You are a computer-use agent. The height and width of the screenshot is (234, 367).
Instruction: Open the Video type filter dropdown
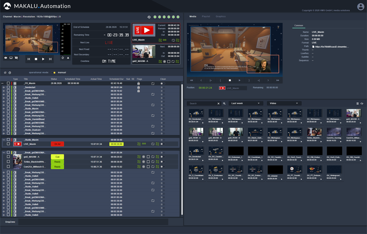[x=284, y=103]
